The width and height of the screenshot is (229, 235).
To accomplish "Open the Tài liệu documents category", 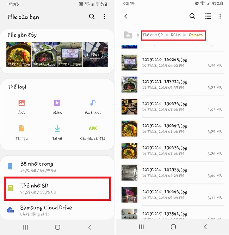I will [21, 129].
